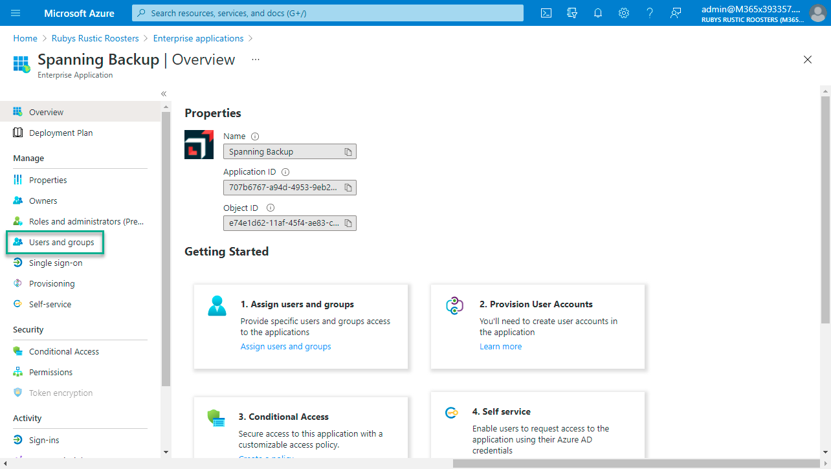831x469 pixels.
Task: Click the Provision User Accounts card icon
Action: coord(455,305)
